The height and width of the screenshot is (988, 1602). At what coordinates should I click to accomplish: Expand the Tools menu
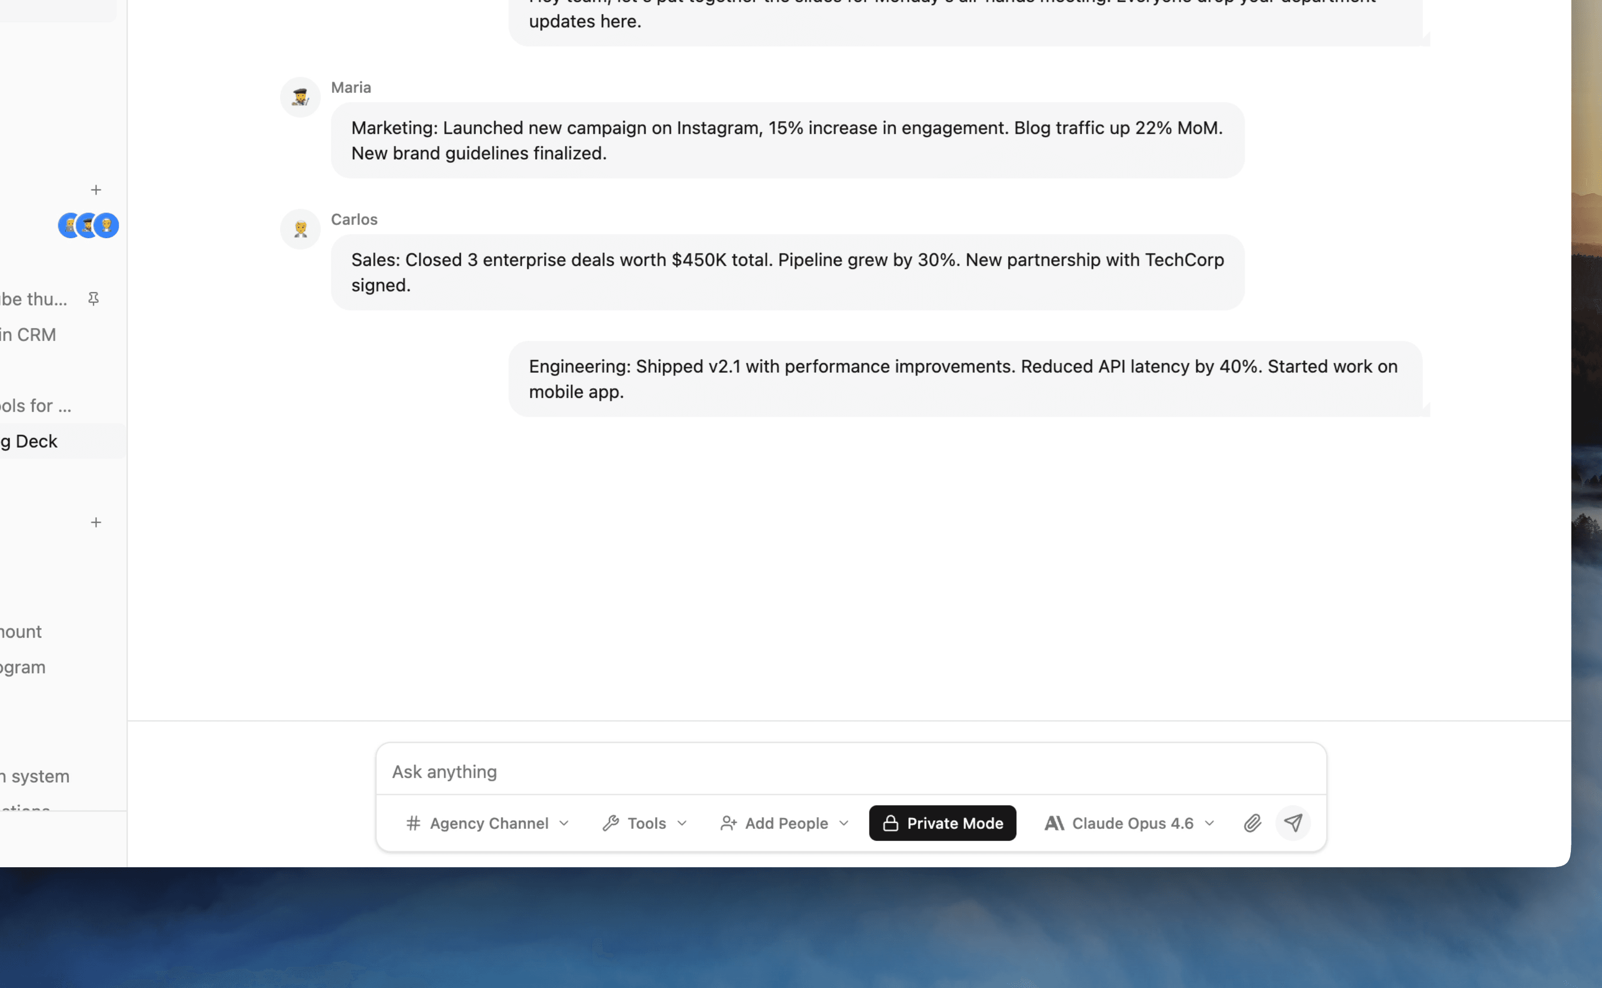[x=644, y=823]
